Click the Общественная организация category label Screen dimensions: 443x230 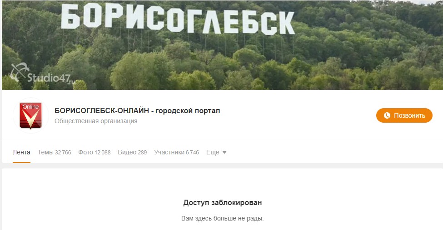point(96,121)
